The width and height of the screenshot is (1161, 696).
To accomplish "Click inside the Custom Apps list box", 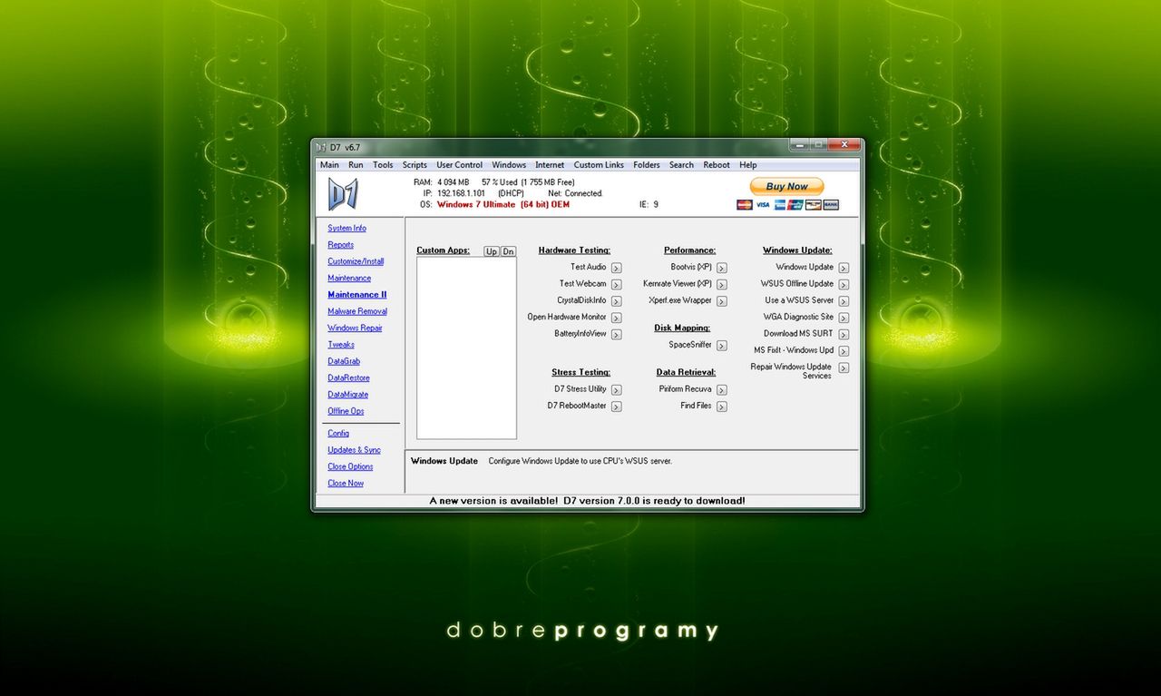I will [x=466, y=348].
